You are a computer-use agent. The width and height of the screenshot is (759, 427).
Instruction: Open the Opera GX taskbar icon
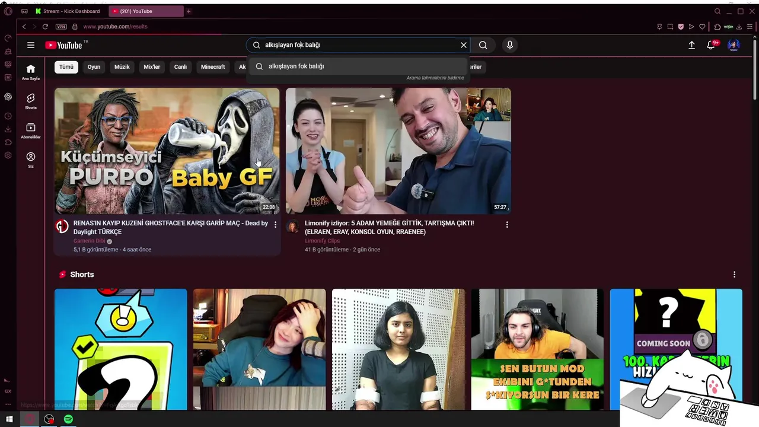(x=30, y=419)
